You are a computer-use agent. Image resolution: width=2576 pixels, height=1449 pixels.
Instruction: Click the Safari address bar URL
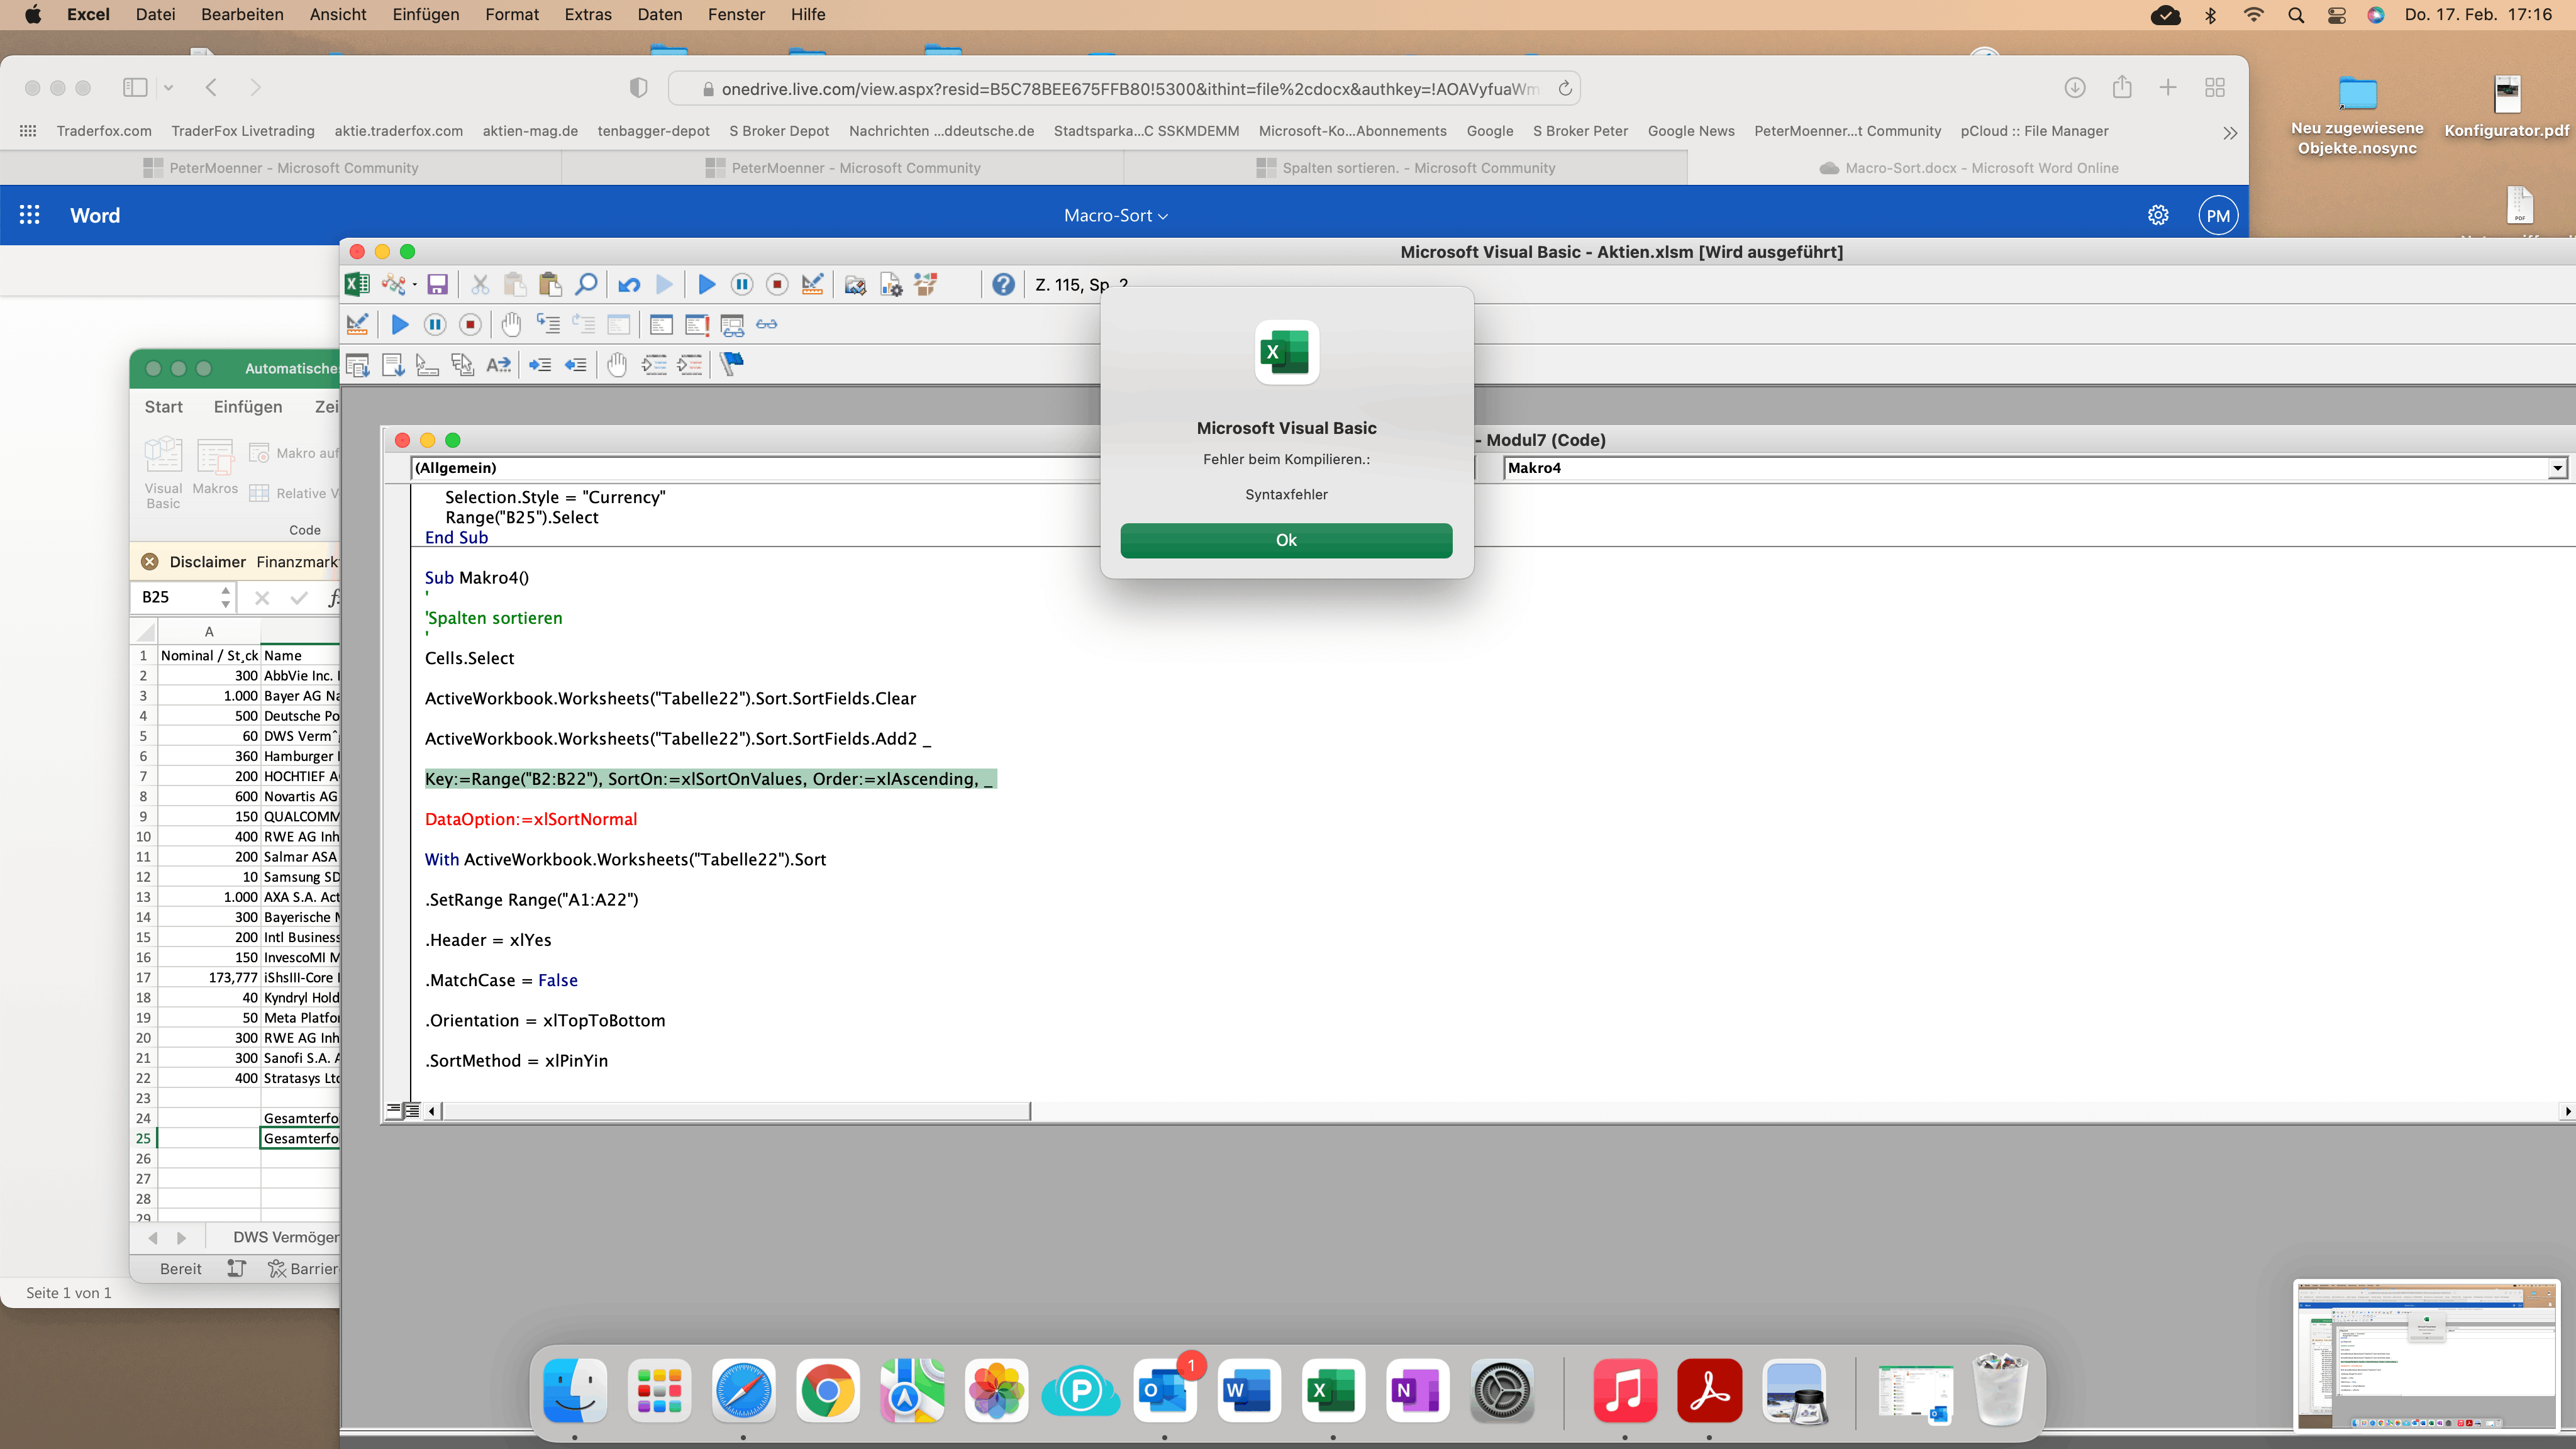(x=1129, y=88)
